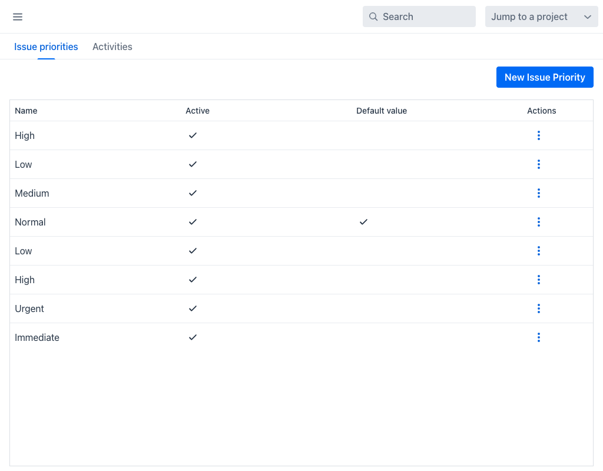
Task: Click Active checkmark for Medium
Action: click(193, 193)
